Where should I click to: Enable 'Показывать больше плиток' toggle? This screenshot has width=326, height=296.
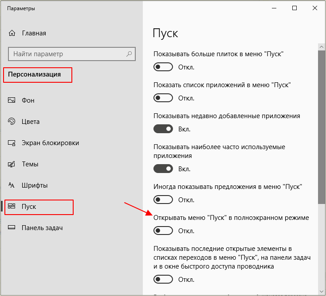(x=163, y=67)
